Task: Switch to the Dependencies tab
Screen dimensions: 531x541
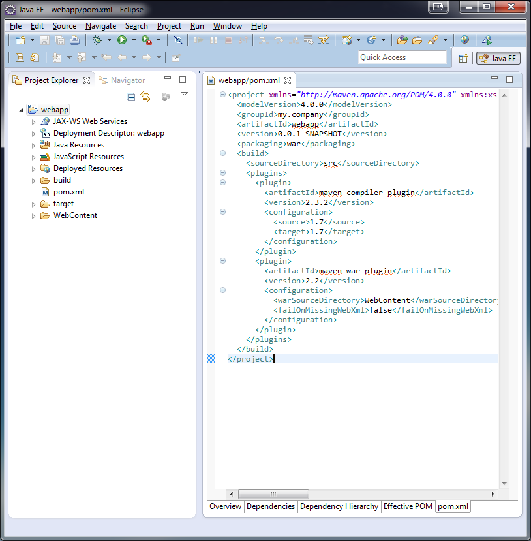Action: [x=271, y=506]
